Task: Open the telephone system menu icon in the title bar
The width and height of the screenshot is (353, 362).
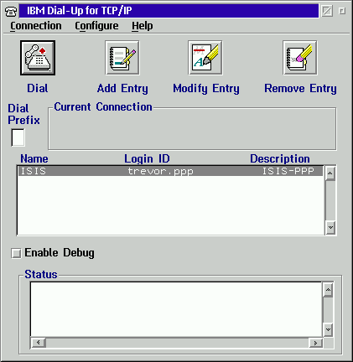Action: pos(11,11)
